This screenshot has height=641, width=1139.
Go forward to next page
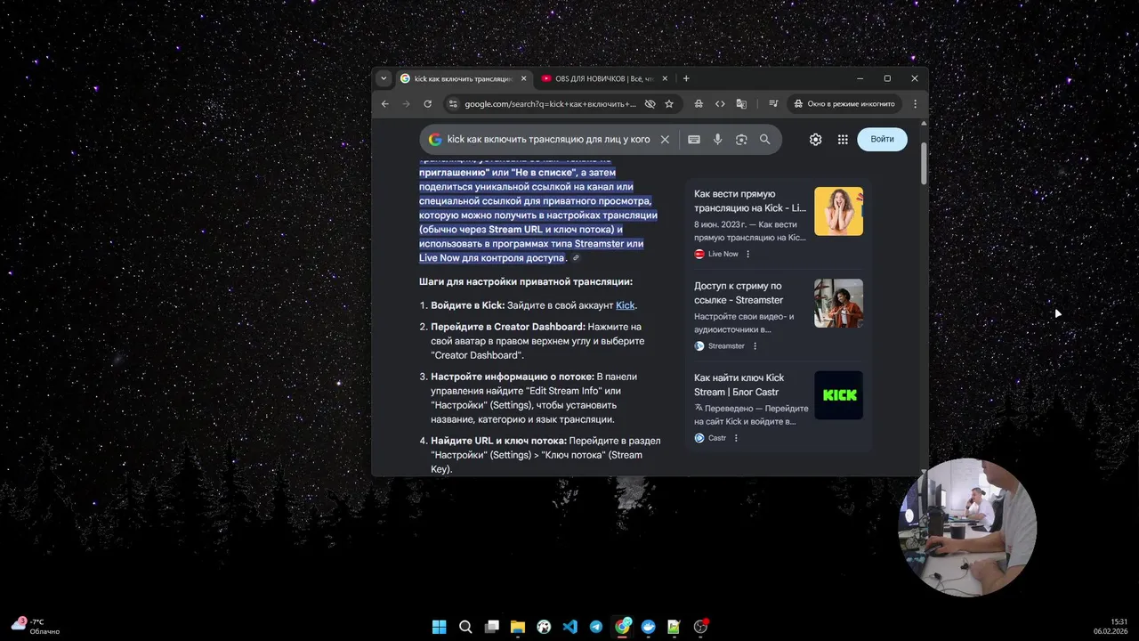[407, 104]
